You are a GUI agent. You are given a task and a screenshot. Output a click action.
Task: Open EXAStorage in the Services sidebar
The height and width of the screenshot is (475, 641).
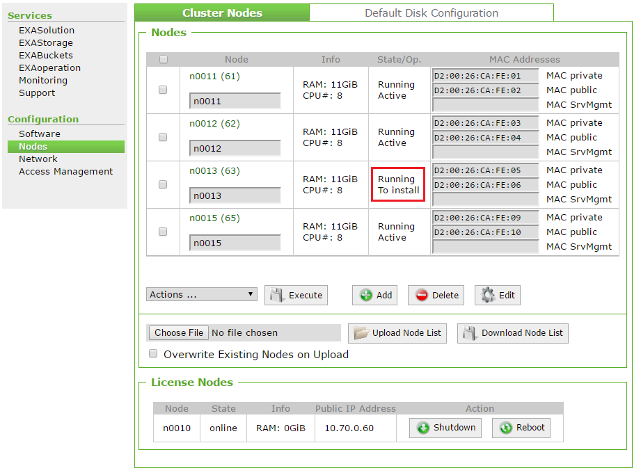tap(46, 42)
